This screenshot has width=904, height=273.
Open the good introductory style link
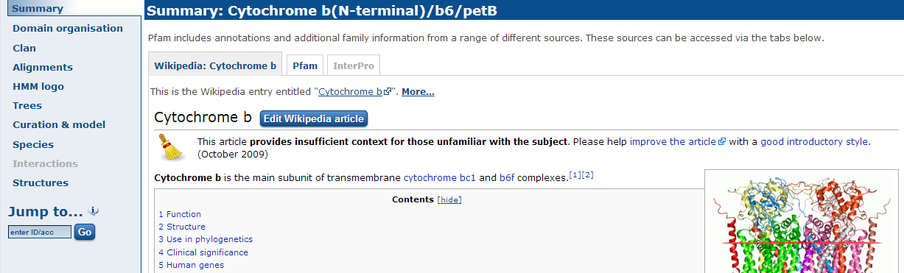[814, 141]
